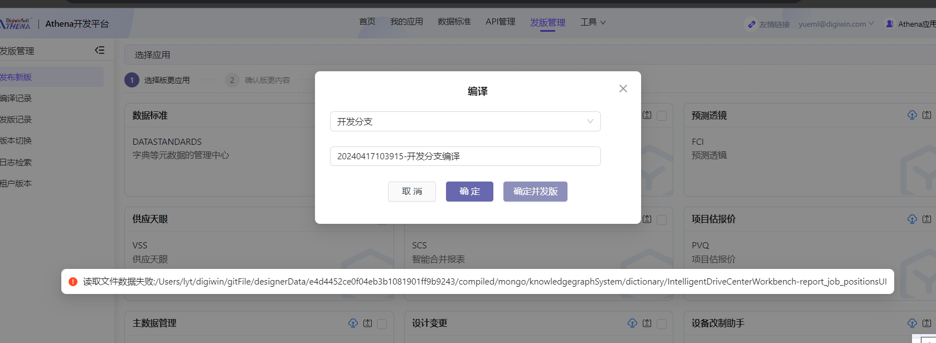Image resolution: width=936 pixels, height=343 pixels.
Task: Click the compile name field 20240417103915-开发分支编译
Action: pos(465,156)
